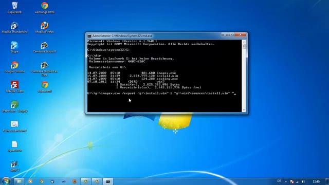Minimize the Administrator cmd.exe window

[225, 35]
